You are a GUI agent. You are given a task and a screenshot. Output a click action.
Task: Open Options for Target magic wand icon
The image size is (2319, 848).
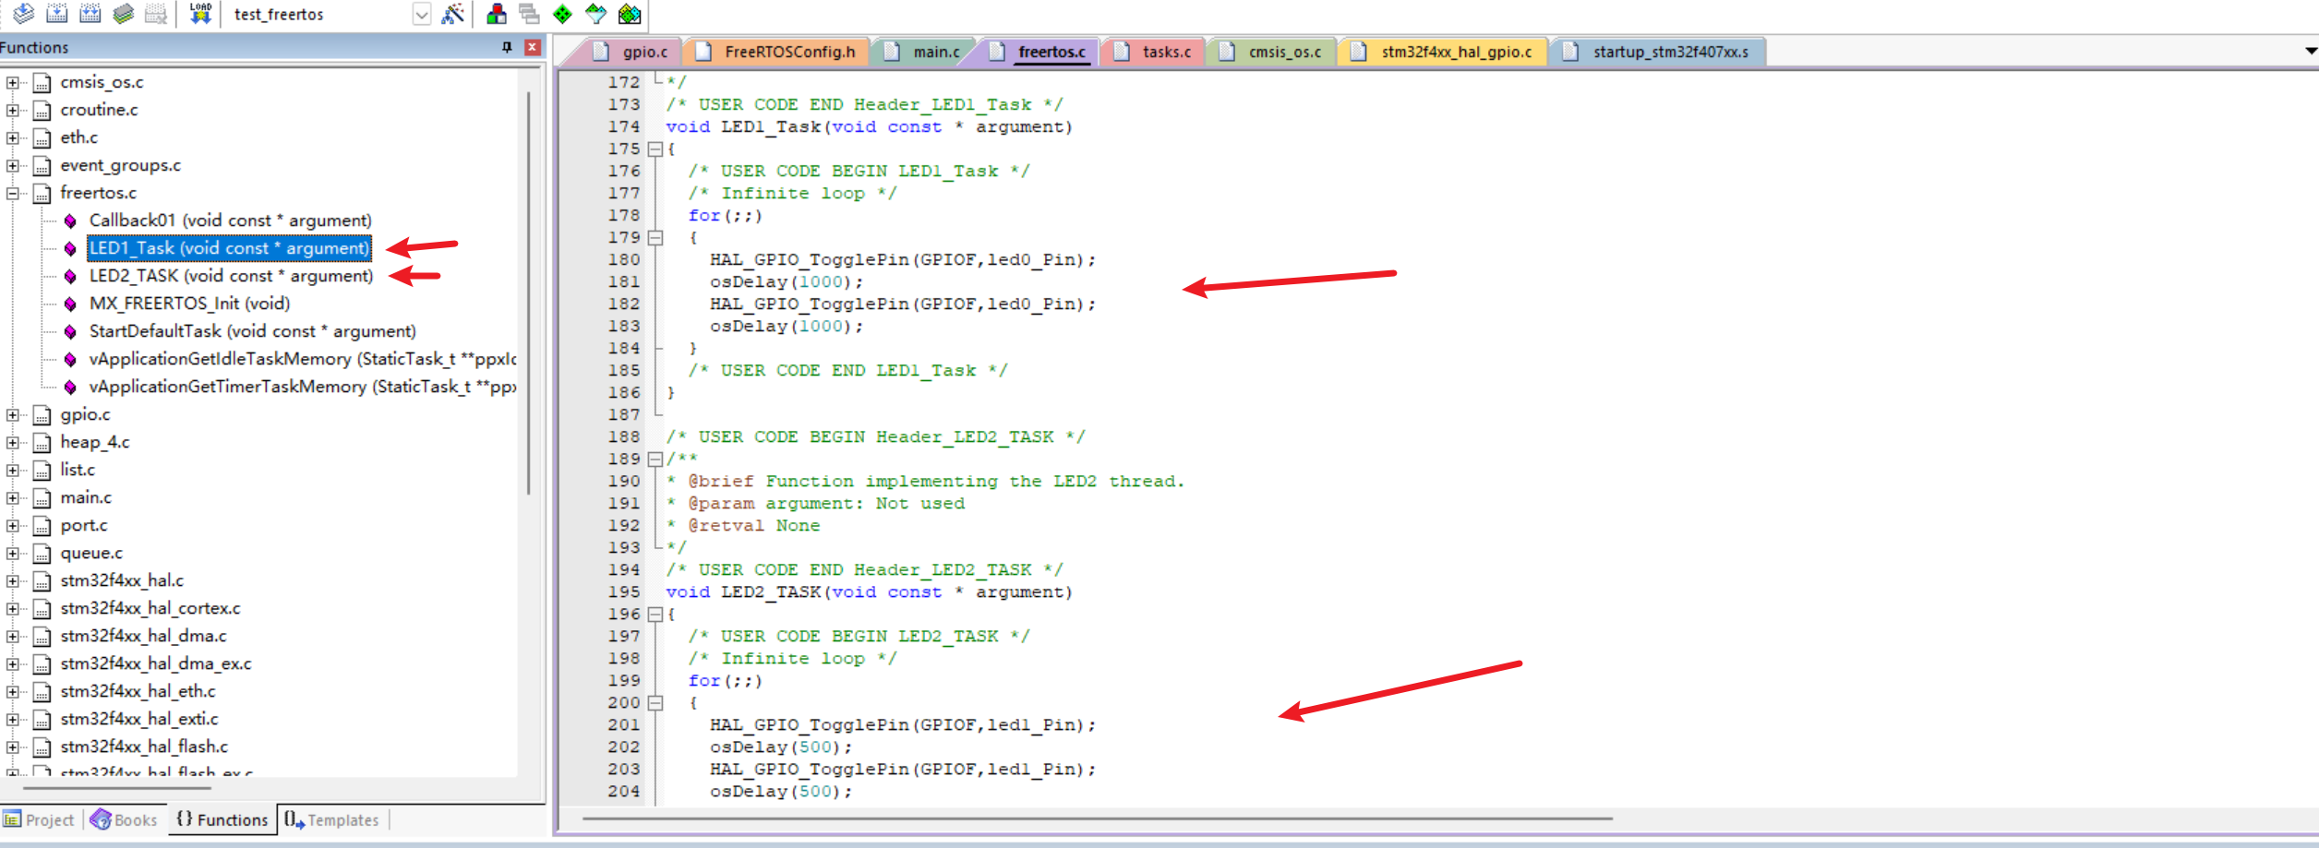452,14
